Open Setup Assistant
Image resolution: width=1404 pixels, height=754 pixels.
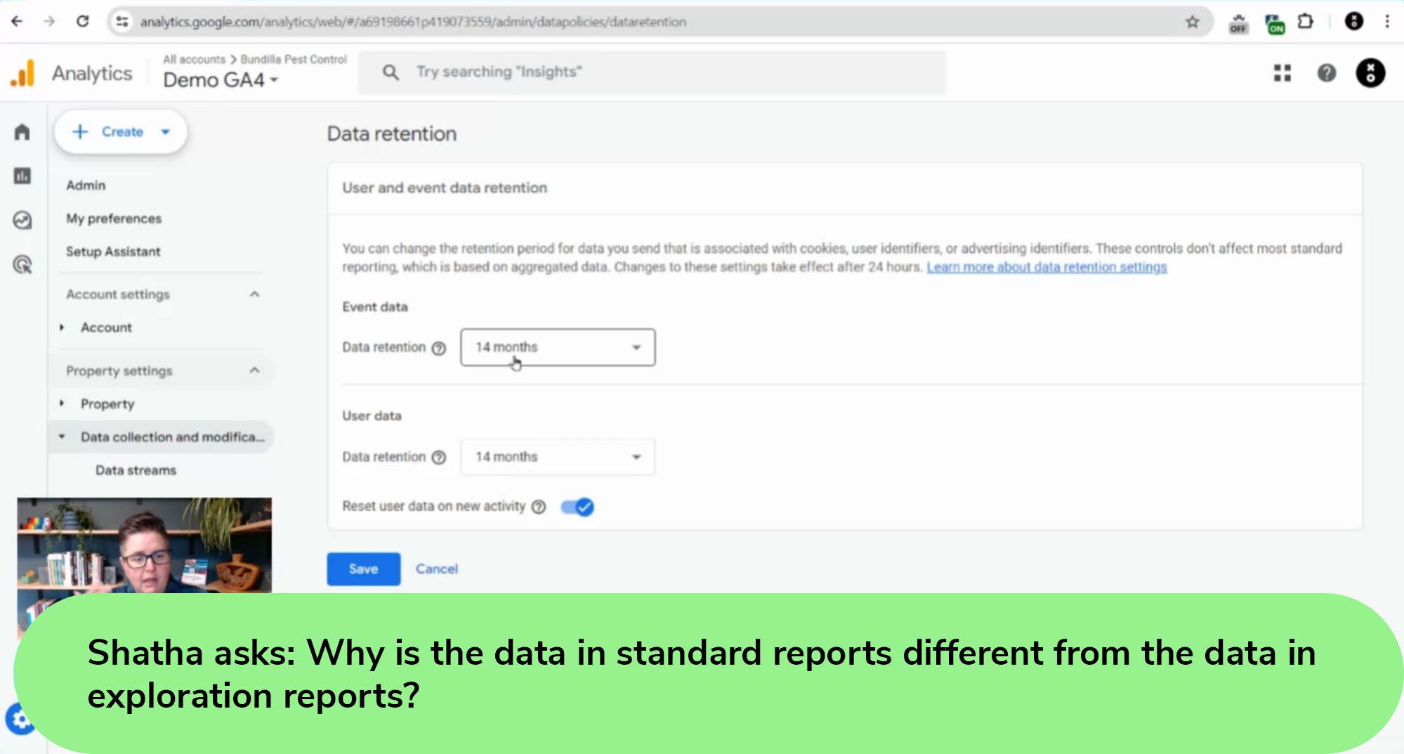(113, 252)
